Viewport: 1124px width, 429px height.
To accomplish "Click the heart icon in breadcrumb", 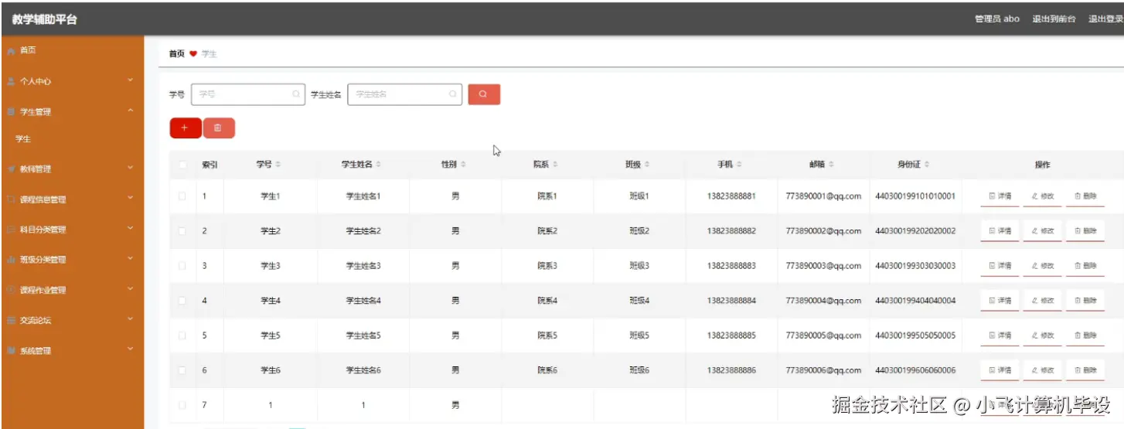I will click(x=193, y=54).
